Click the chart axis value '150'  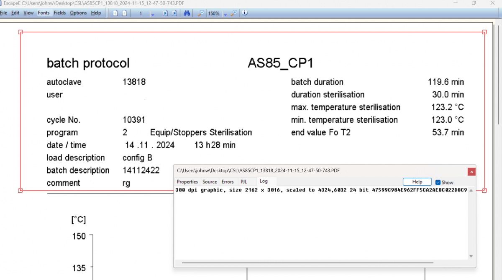[79, 236]
